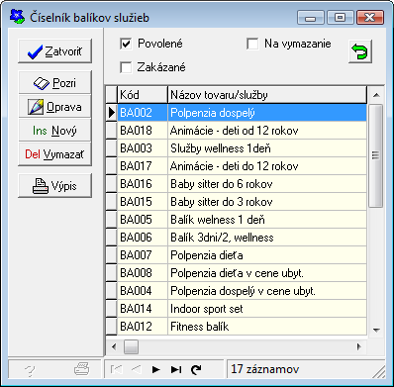Viewport: 394px width, 387px height.
Task: Click the horizontal scrollbar right arrow
Action: [x=359, y=346]
